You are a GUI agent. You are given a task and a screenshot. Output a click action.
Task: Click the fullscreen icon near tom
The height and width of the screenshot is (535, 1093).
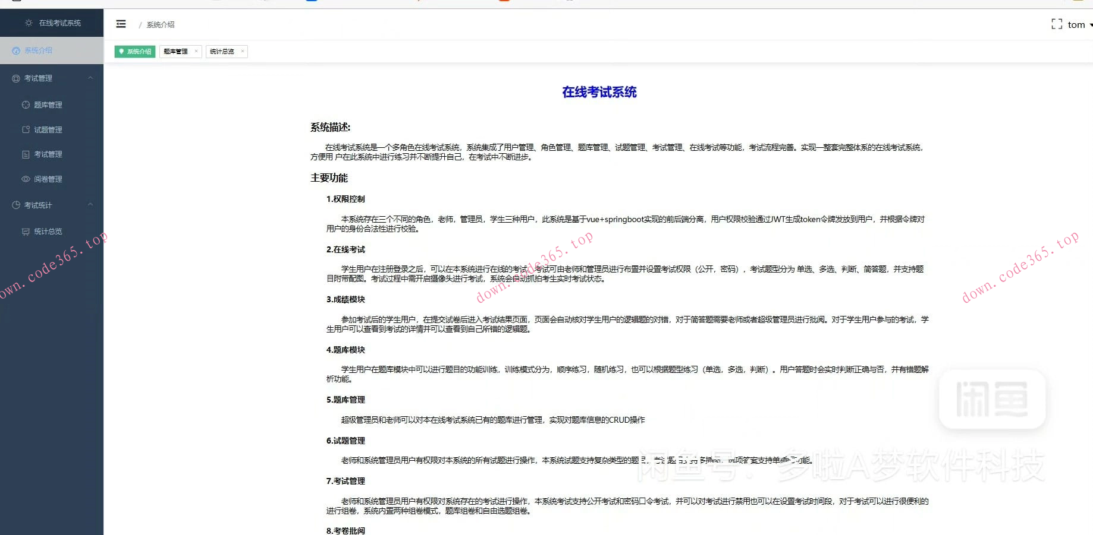(1057, 24)
